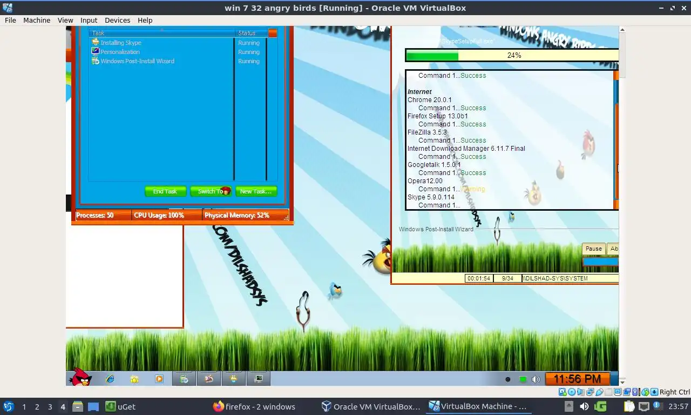691x415 pixels.
Task: Click the install log's vertical scrollbar
Action: point(617,140)
